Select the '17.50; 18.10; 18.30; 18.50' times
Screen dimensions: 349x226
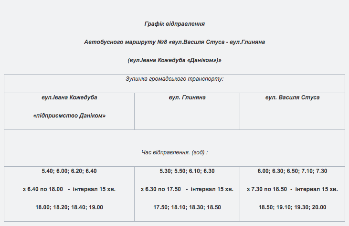tap(187, 207)
